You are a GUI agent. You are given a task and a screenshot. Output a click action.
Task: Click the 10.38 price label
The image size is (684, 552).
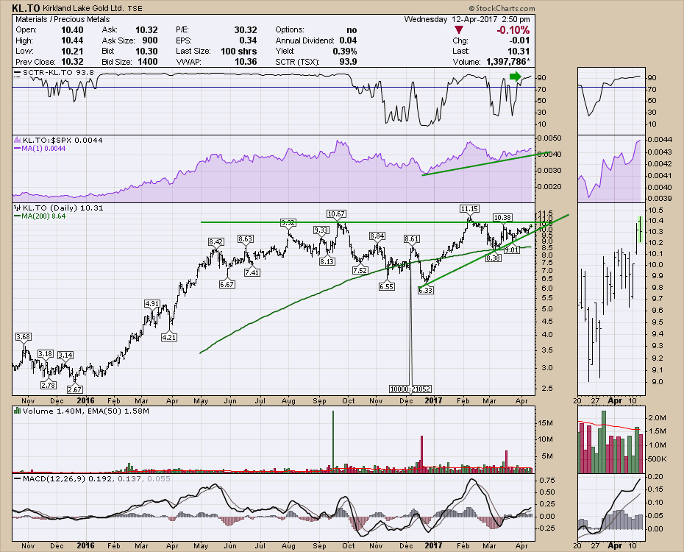point(502,217)
